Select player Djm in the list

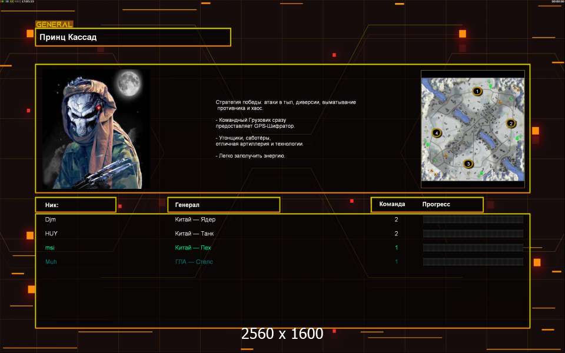pyautogui.click(x=50, y=219)
